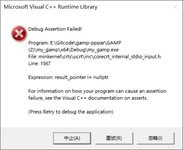Click the Press Retry to debug hint
Viewport: 183px width, 150px height.
[71, 112]
